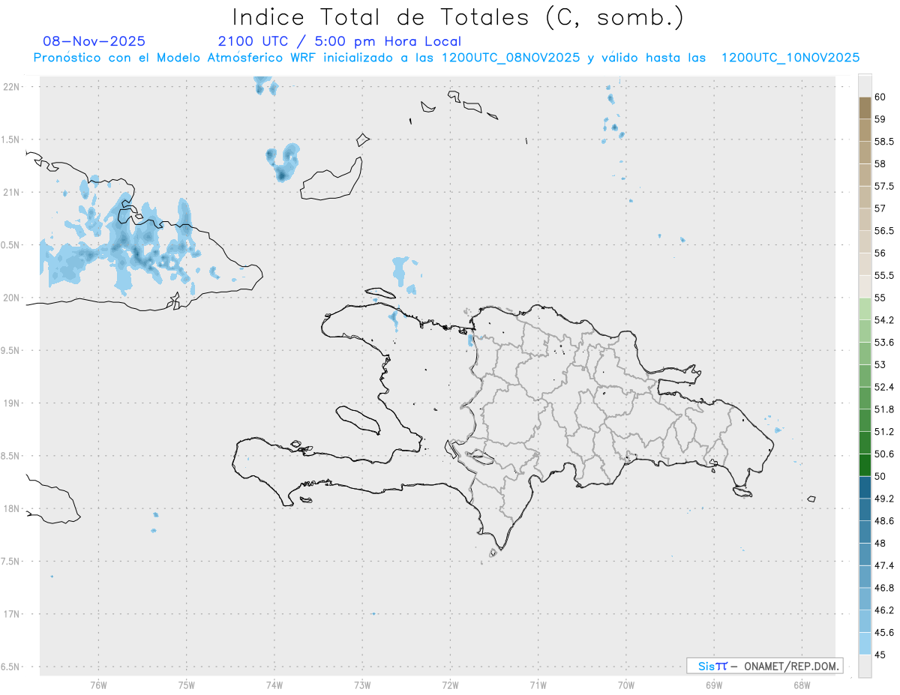
Task: Click the longitude label '68W'
Action: (x=802, y=685)
